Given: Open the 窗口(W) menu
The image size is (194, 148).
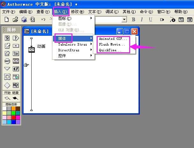Looking at the screenshot, I should pyautogui.click(x=164, y=12).
